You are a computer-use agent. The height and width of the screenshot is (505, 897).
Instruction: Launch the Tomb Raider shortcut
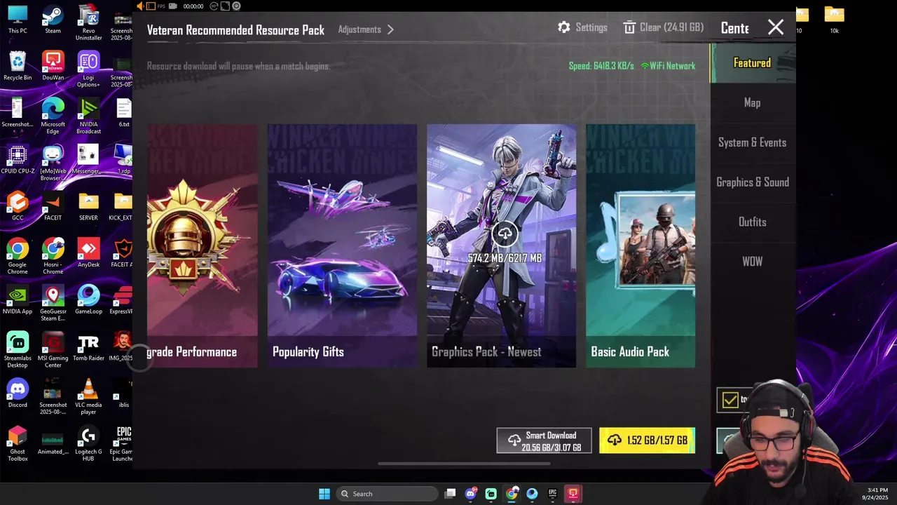[88, 346]
